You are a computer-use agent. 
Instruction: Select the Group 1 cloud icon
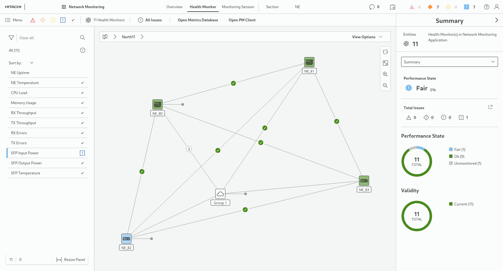(x=220, y=194)
